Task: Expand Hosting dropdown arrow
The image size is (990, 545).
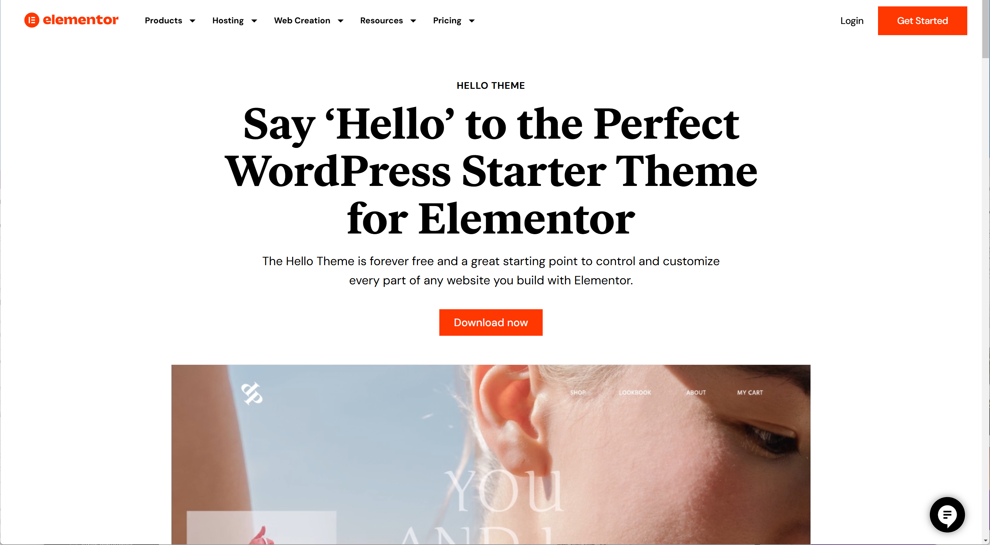Action: [x=255, y=20]
